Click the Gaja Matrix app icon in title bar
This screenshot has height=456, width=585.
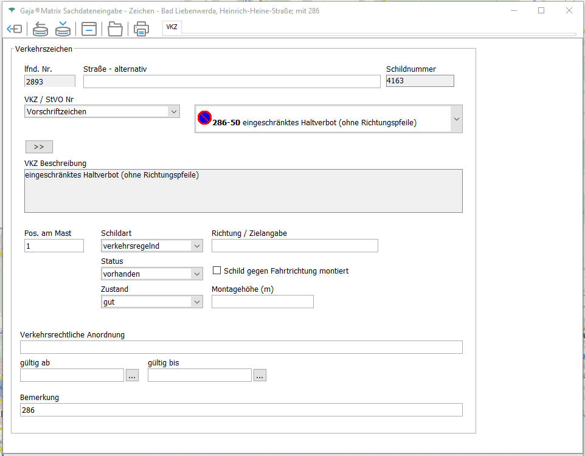(x=12, y=11)
